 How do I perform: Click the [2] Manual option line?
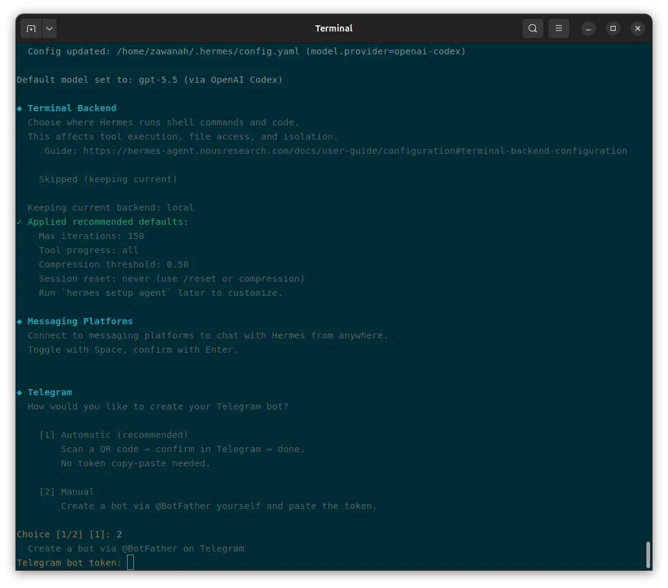point(67,492)
